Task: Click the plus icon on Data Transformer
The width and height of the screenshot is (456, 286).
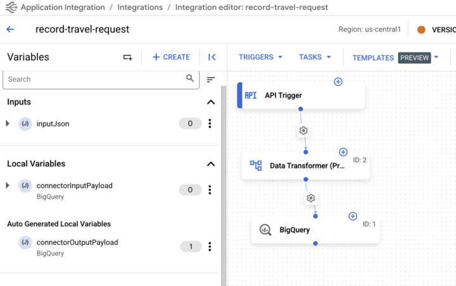Action: (x=343, y=152)
